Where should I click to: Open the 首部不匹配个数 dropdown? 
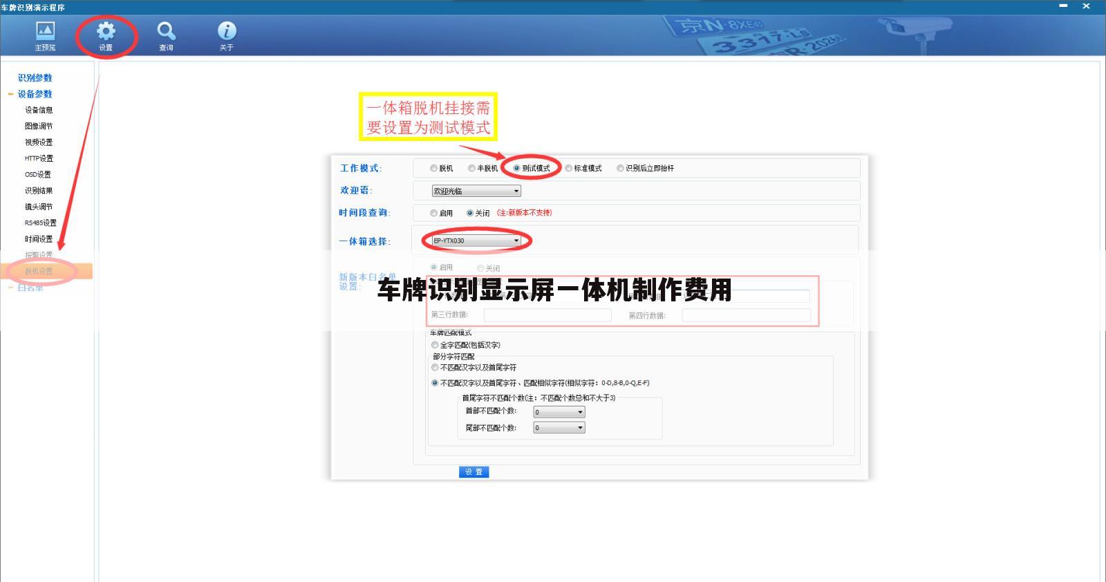[559, 412]
